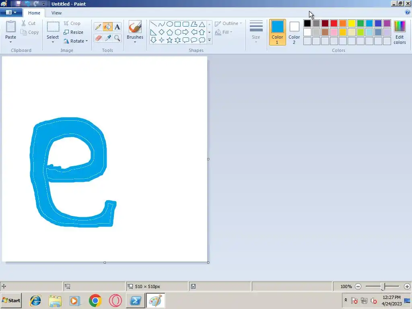Expand the Brushes dropdown arrow
The width and height of the screenshot is (412, 309).
tap(135, 42)
